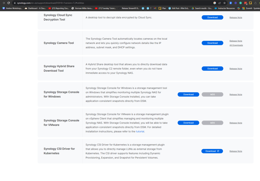Open the yellow Miro extension icon

(x=250, y=3)
